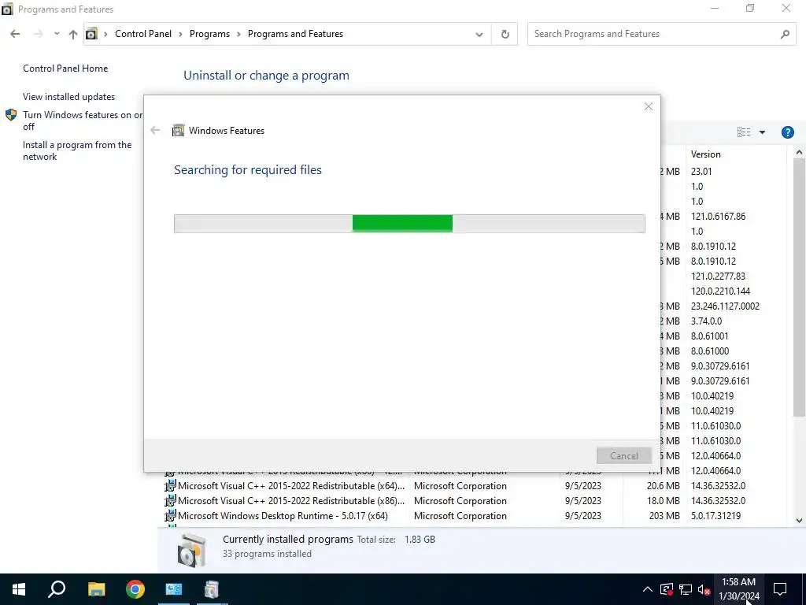Click the green progress bar

tap(402, 223)
